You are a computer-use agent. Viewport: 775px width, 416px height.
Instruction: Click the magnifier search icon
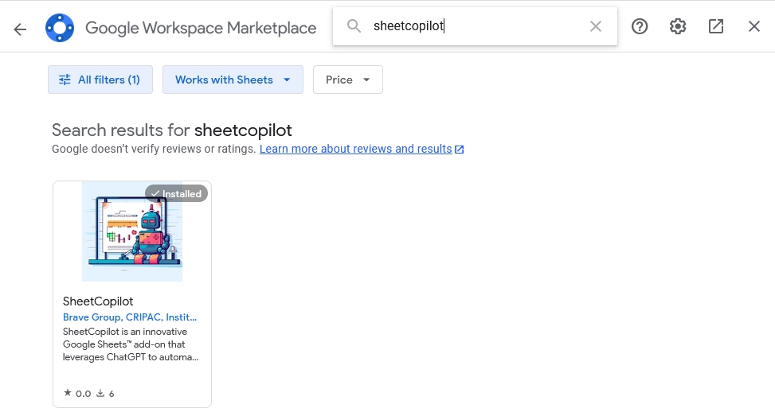pyautogui.click(x=354, y=25)
